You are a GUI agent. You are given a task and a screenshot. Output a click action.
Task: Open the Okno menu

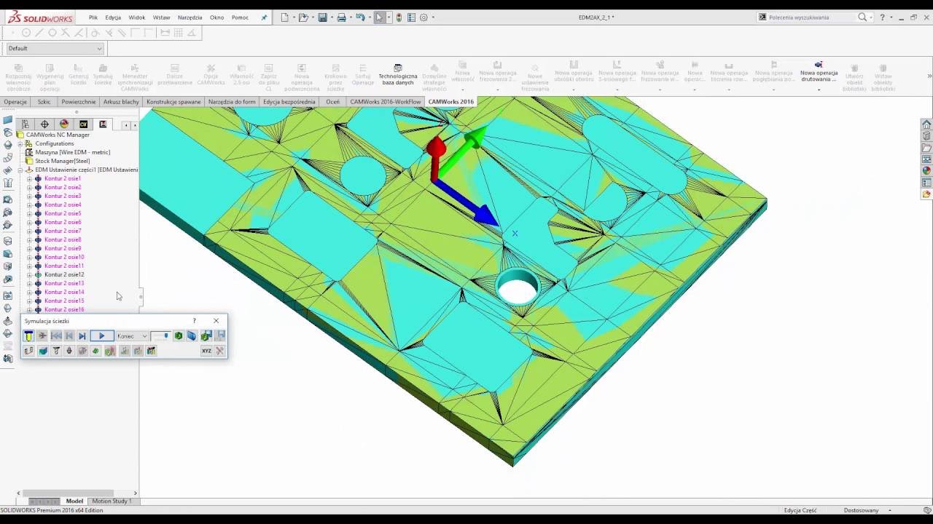coord(216,17)
